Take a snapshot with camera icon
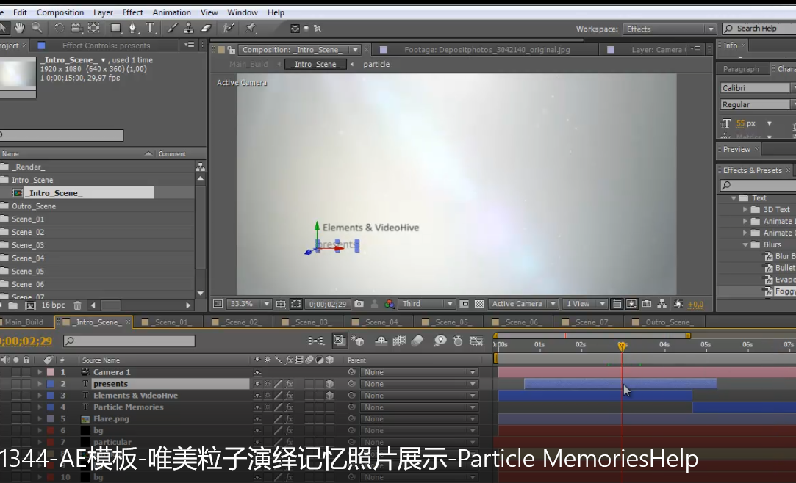This screenshot has height=483, width=796. click(359, 304)
